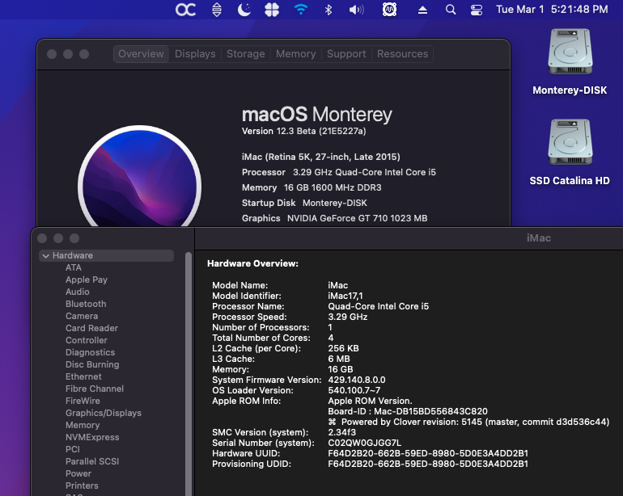
Task: Click the Hardware Overview heading
Action: [x=252, y=263]
